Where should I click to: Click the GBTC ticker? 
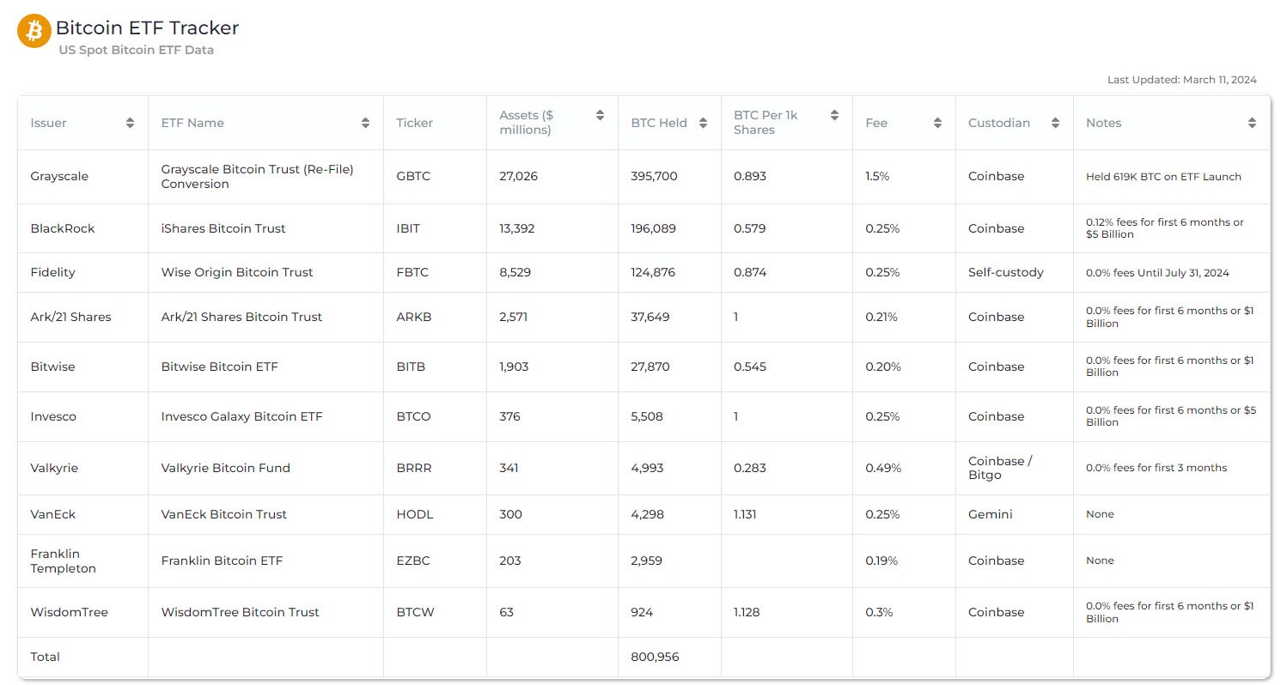pyautogui.click(x=413, y=176)
